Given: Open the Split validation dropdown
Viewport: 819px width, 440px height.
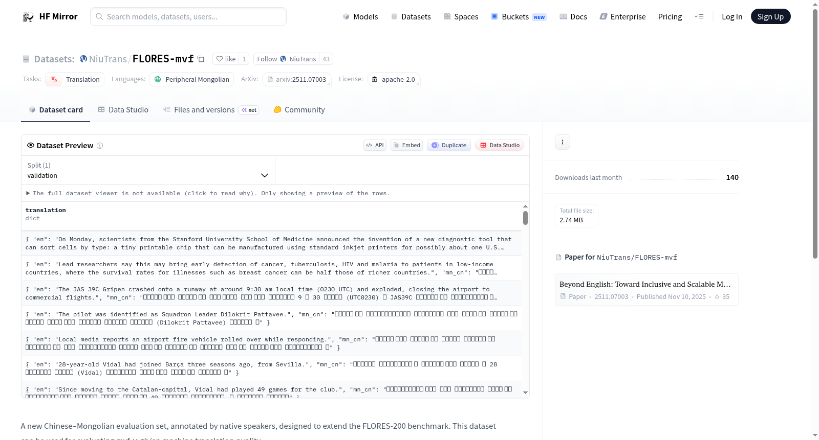Looking at the screenshot, I should (148, 170).
